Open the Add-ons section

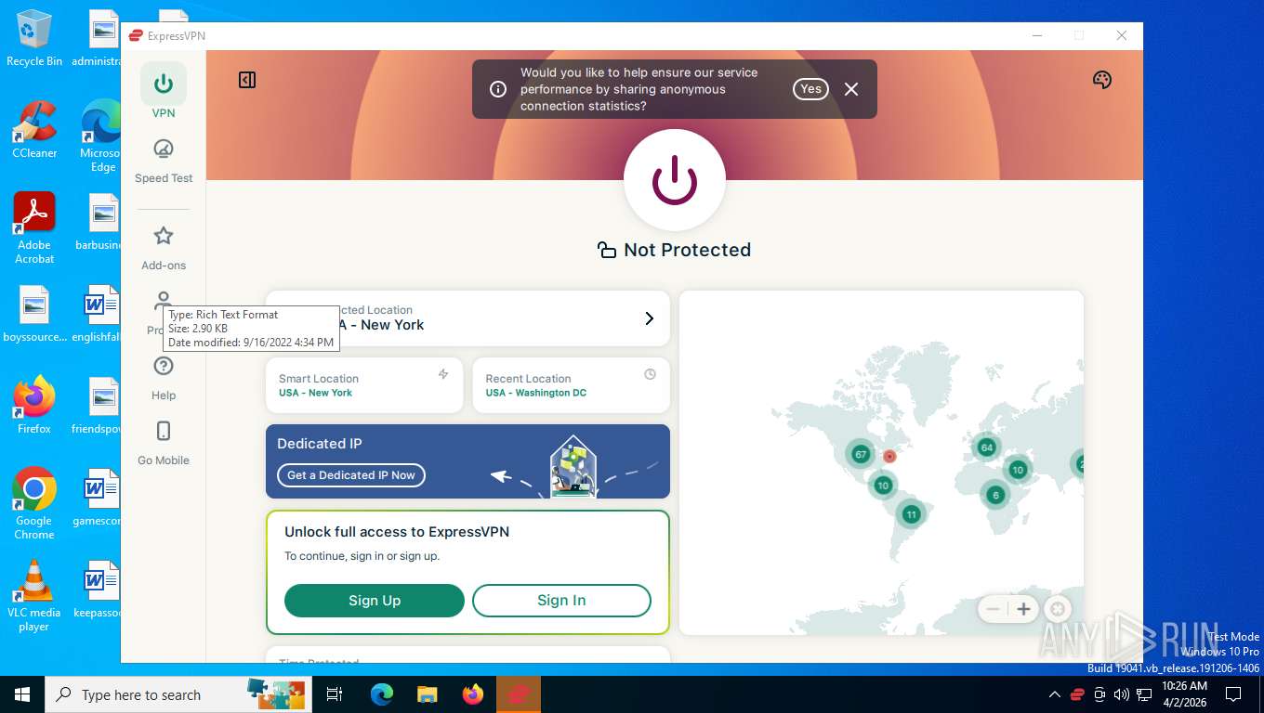point(164,247)
